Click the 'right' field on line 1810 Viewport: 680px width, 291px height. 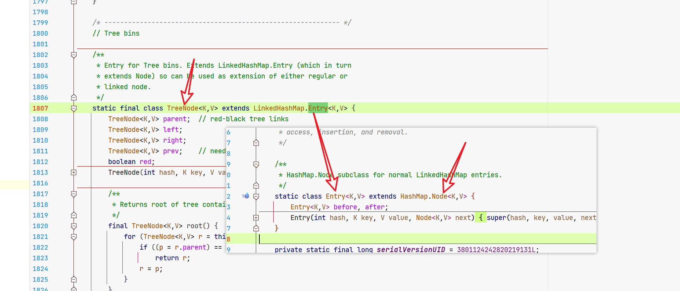click(173, 140)
